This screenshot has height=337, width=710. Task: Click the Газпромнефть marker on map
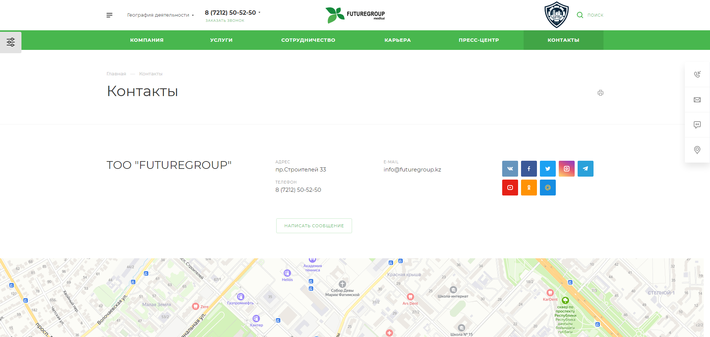coord(241,297)
